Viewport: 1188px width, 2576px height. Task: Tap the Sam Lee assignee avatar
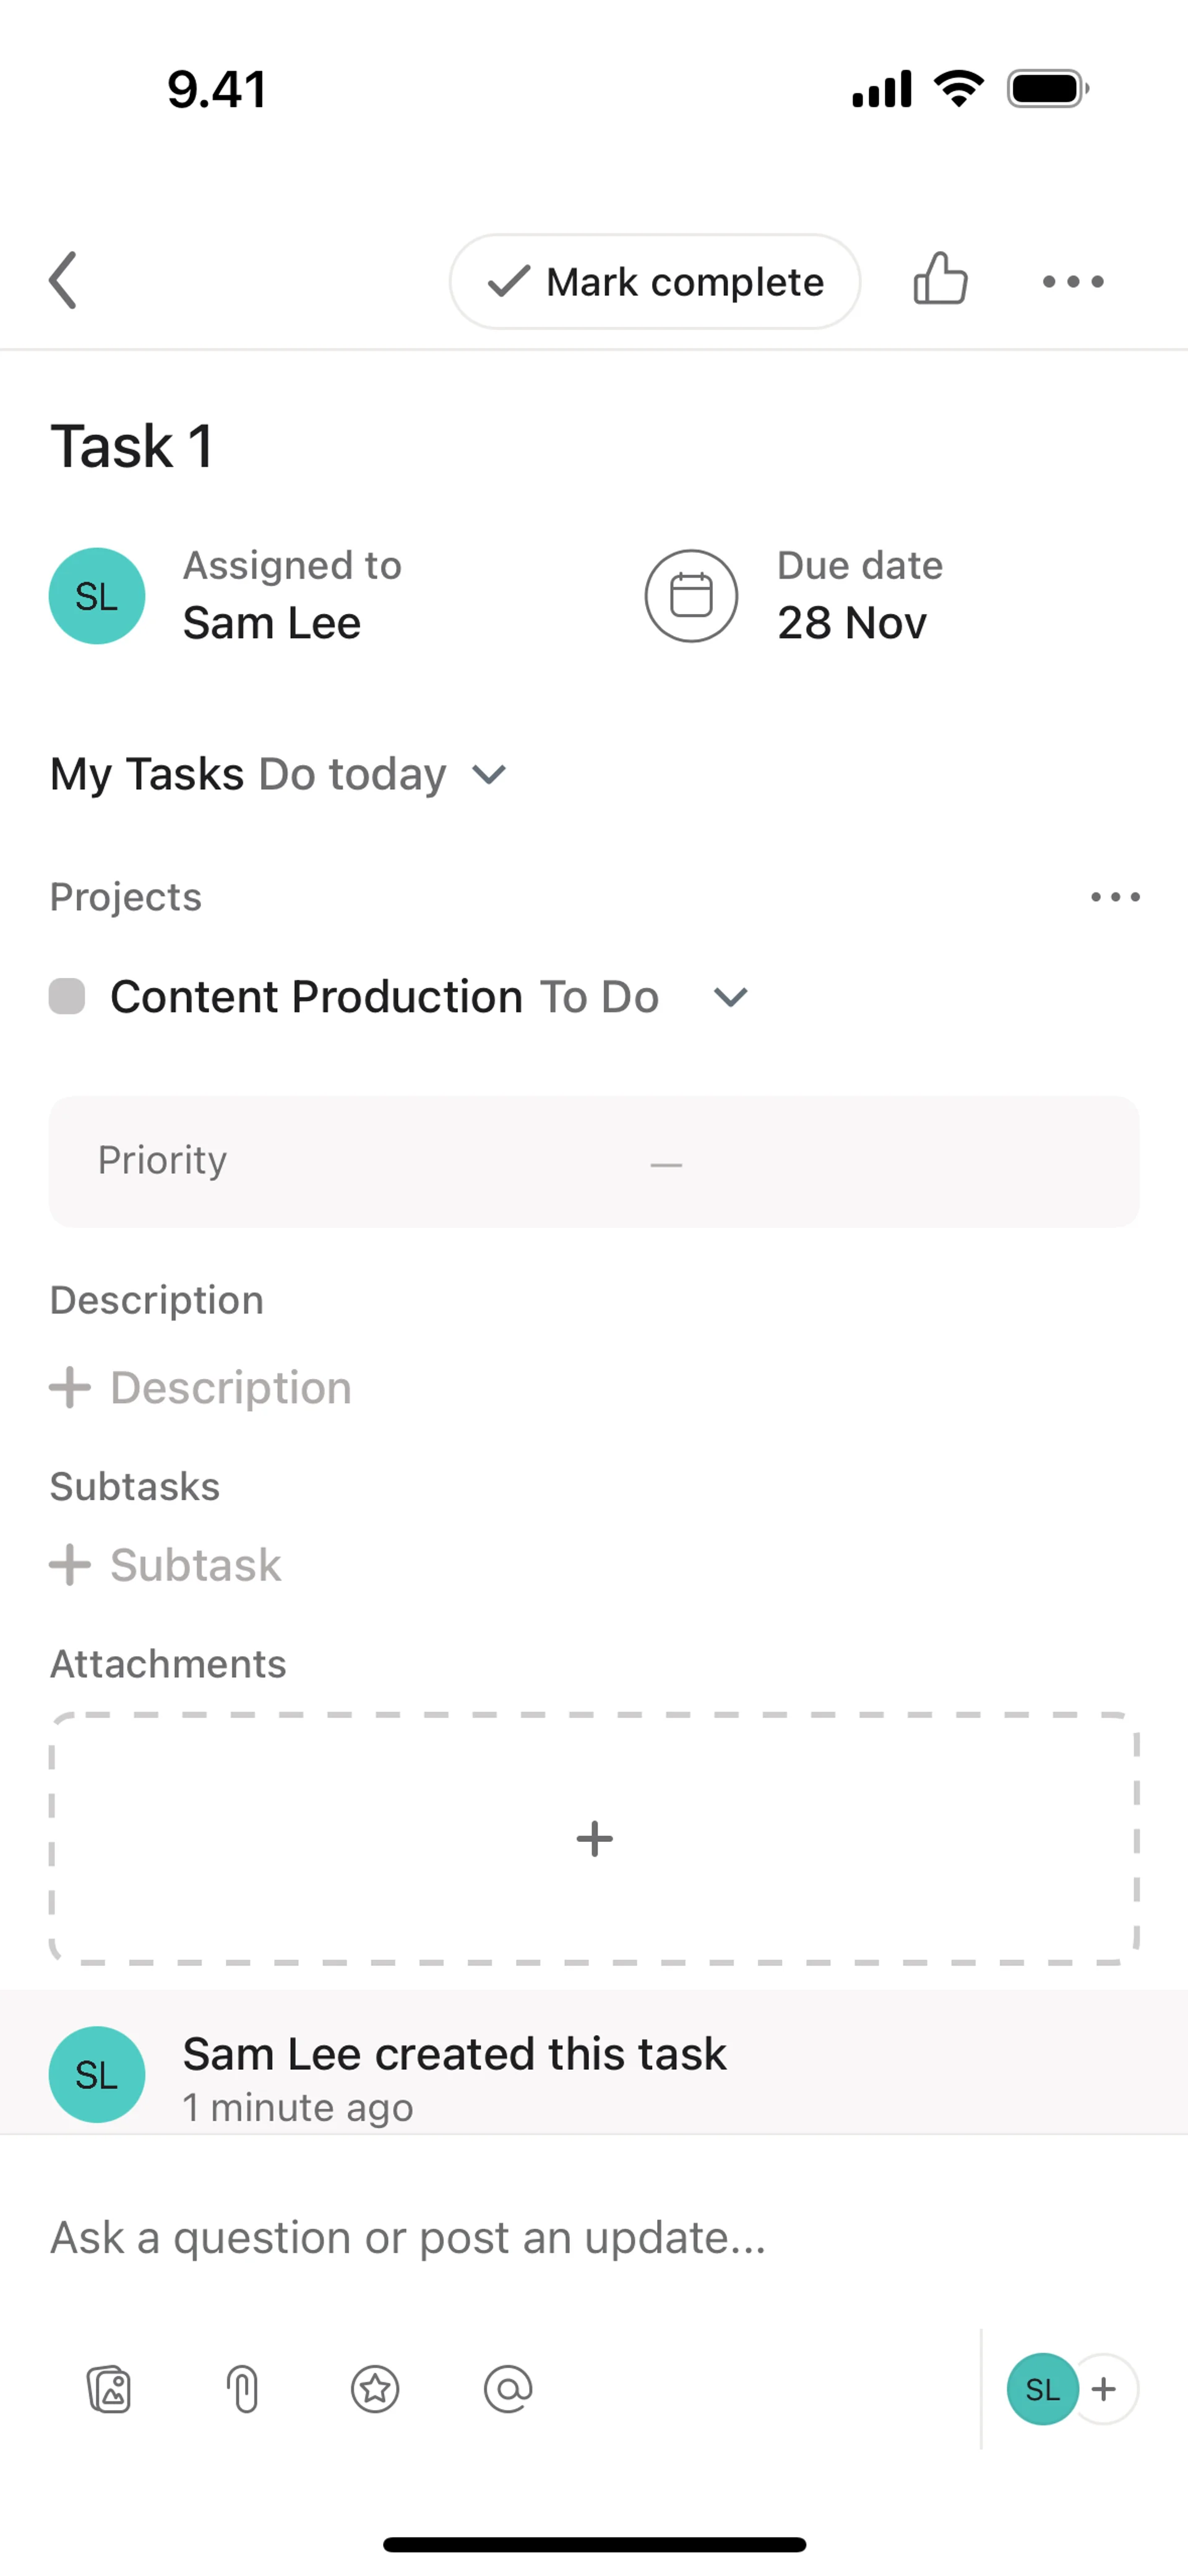[x=97, y=596]
